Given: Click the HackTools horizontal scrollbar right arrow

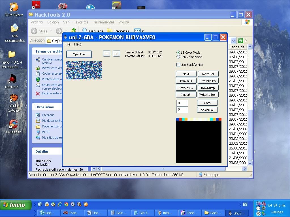Looking at the screenshot, I should [x=244, y=168].
